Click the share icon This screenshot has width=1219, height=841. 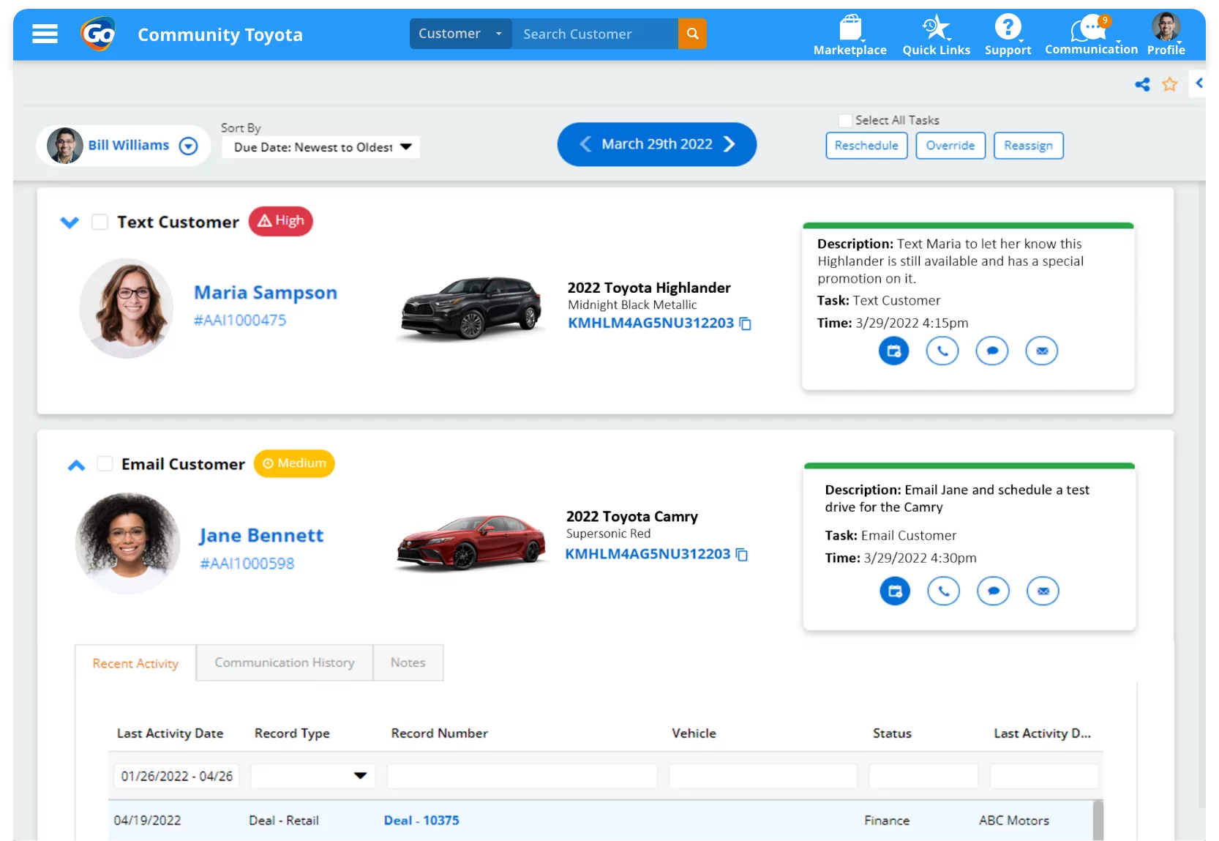(x=1142, y=85)
